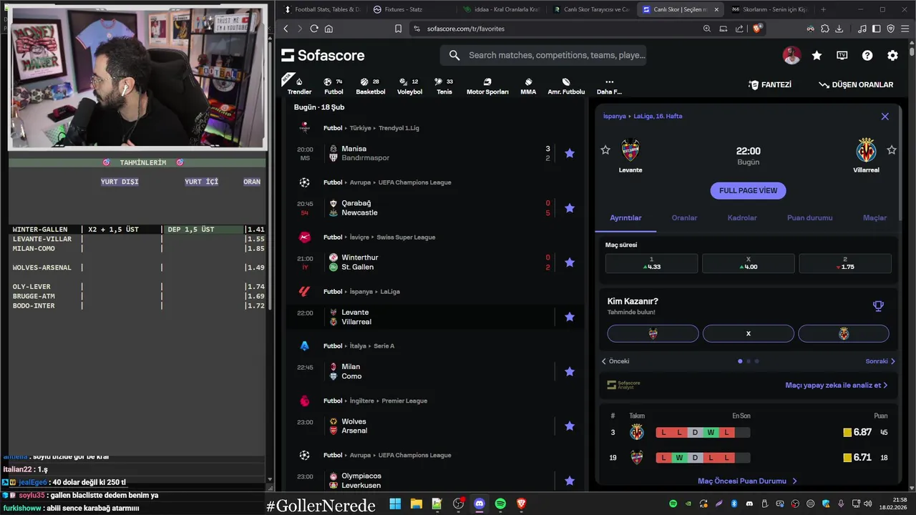Open Discord from the taskbar
Image resolution: width=916 pixels, height=515 pixels.
479,504
